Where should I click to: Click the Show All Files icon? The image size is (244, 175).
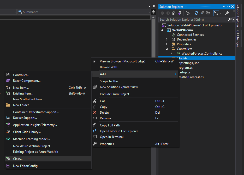(x=208, y=13)
